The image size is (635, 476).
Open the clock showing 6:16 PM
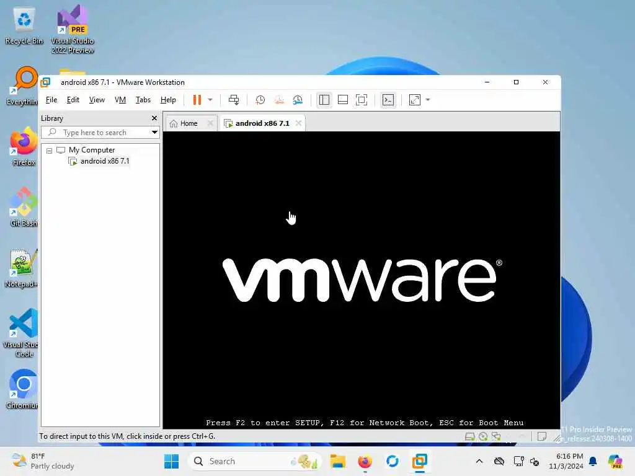click(566, 461)
